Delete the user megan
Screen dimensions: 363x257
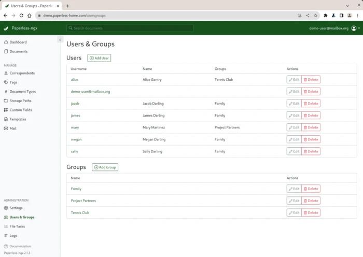(x=311, y=139)
